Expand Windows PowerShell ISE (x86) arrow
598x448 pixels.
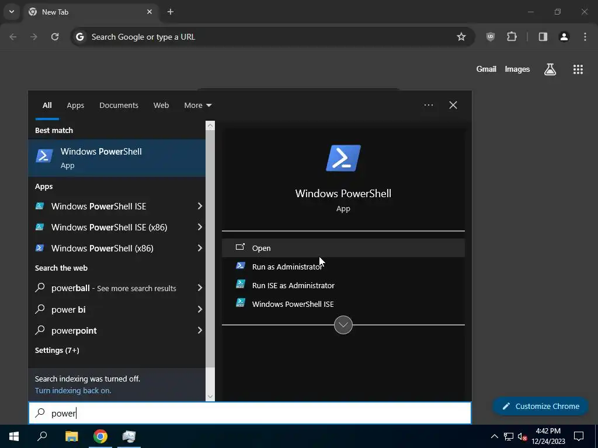200,227
